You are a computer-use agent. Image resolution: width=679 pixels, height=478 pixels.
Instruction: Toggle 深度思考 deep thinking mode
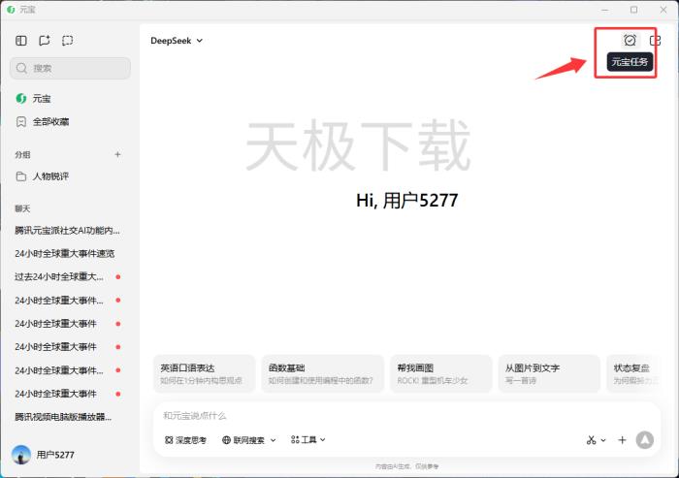tap(185, 440)
